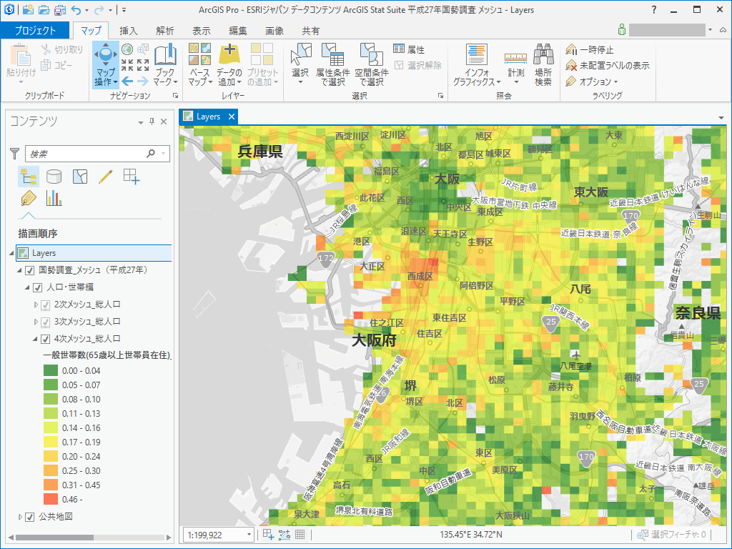The height and width of the screenshot is (549, 732).
Task: Open list by charts view icon
Action: click(54, 198)
